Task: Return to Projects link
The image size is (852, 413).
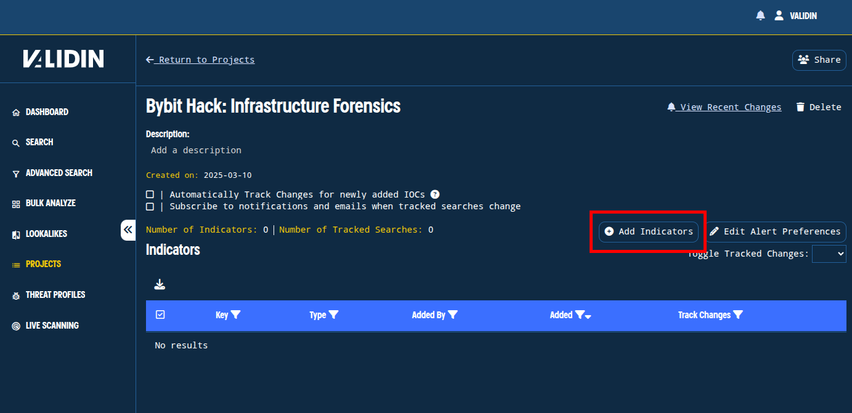Action: [200, 60]
